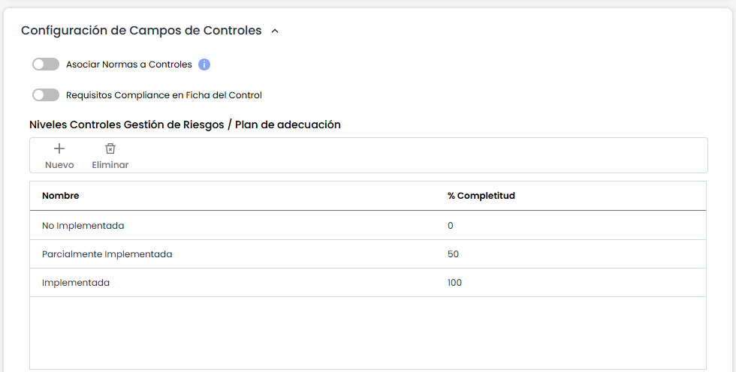Select the Implementada row
Image resolution: width=736 pixels, height=372 pixels.
[x=76, y=283]
